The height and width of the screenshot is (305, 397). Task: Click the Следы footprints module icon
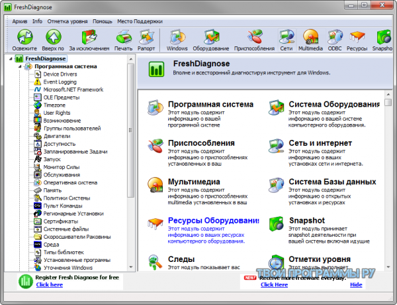[x=155, y=263]
